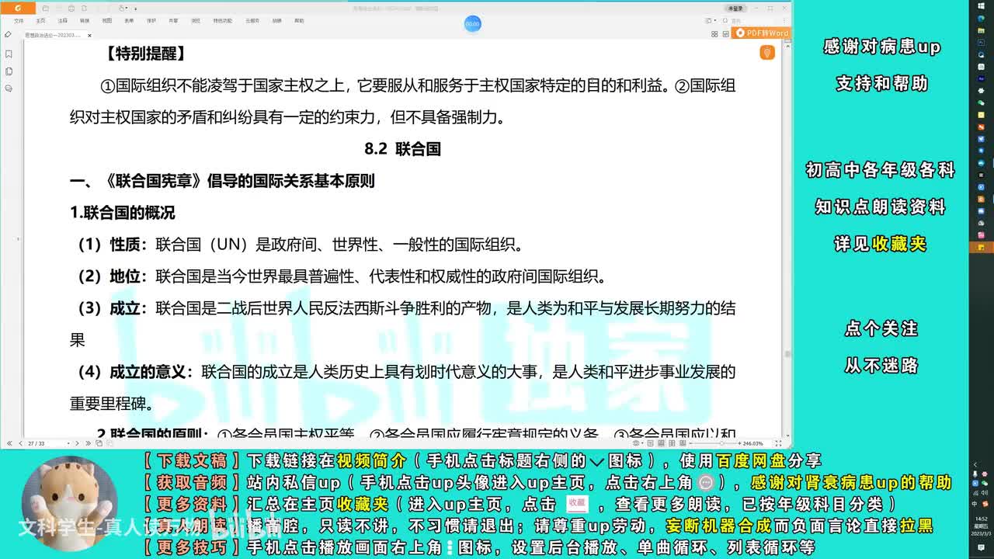994x559 pixels.
Task: Open the 保护 ribbon tab
Action: pos(151,21)
